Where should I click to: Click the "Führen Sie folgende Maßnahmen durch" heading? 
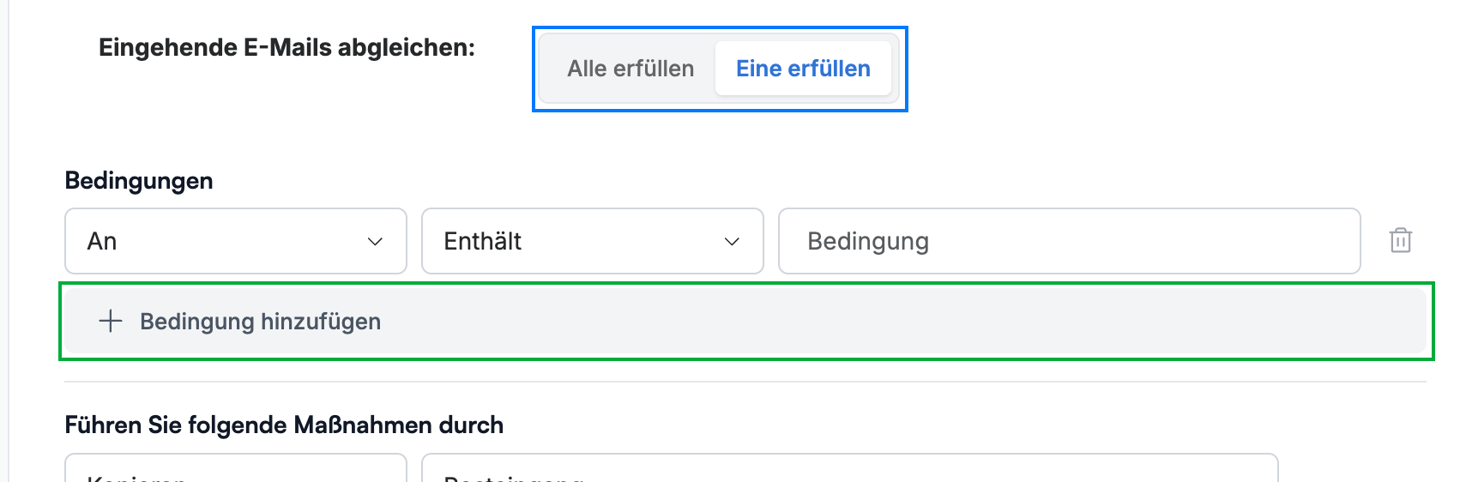(284, 425)
